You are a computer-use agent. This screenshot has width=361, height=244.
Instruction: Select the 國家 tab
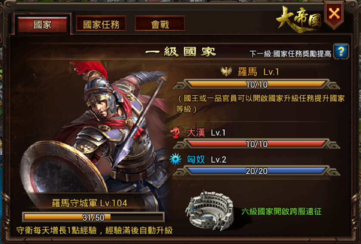(x=42, y=25)
